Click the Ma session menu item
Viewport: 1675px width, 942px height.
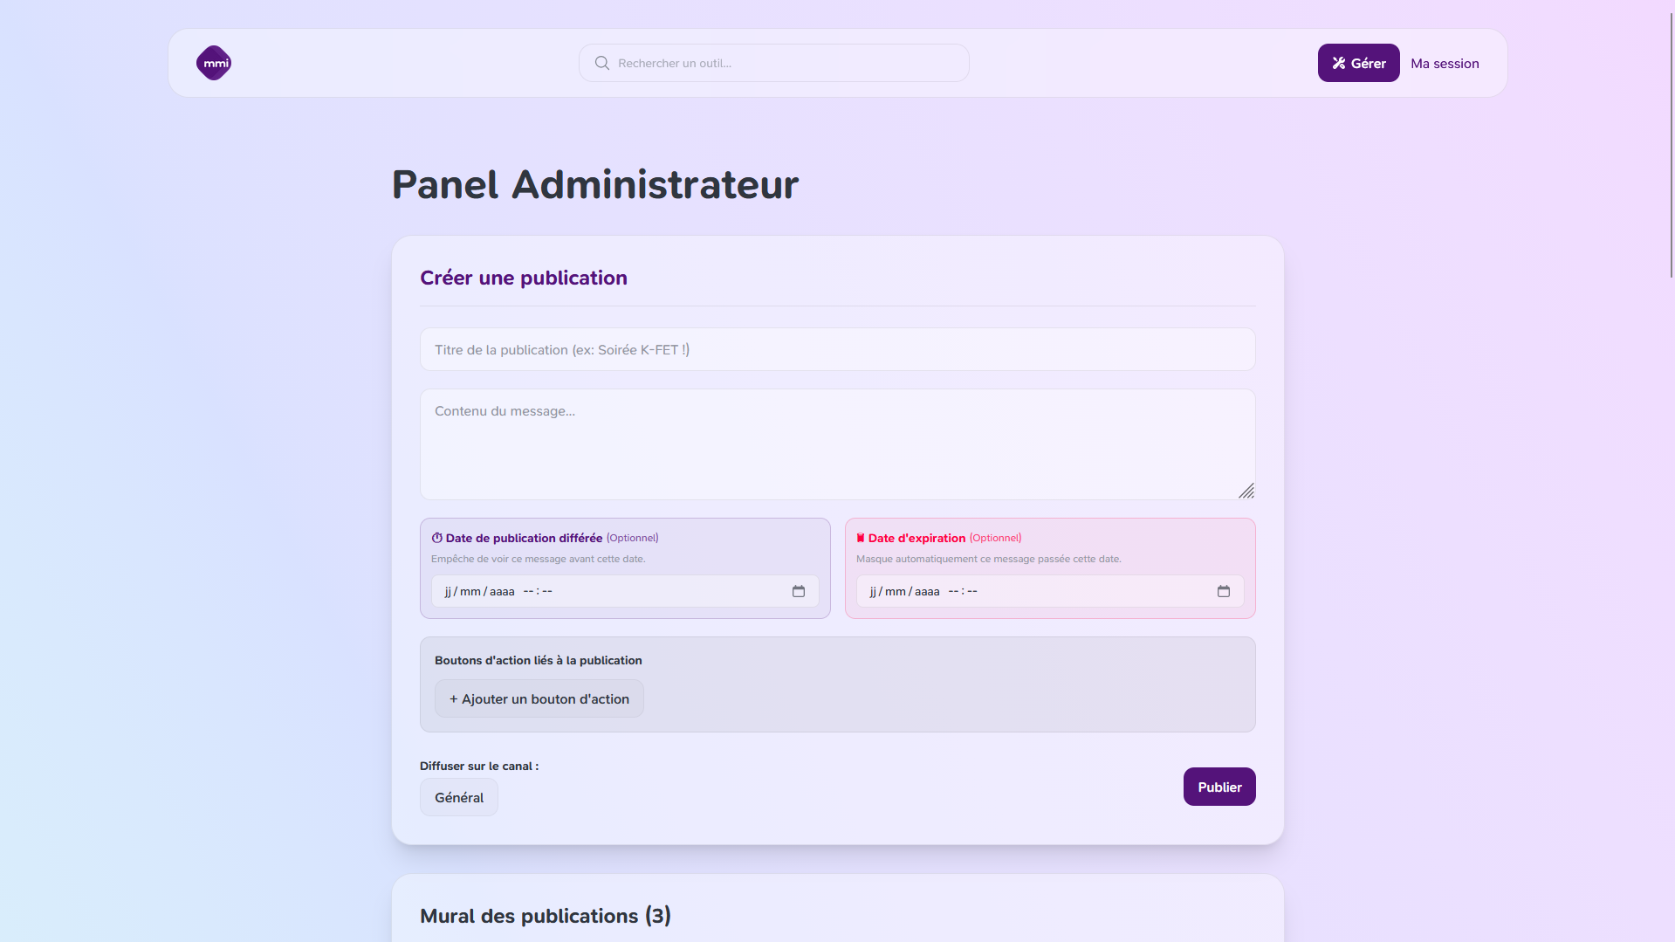[1445, 63]
